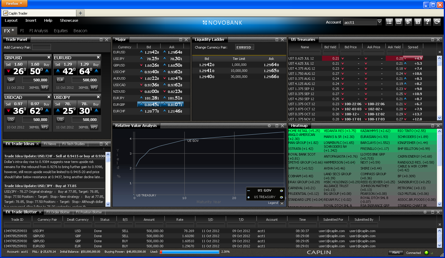445x258 pixels.
Task: Open the Account dropdown arrow
Action: [379, 22]
